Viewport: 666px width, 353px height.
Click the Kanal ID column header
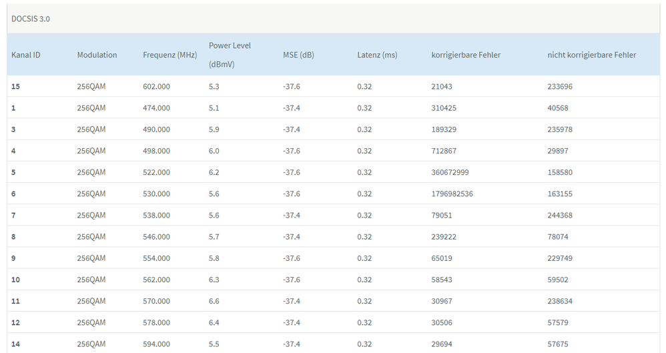[26, 55]
